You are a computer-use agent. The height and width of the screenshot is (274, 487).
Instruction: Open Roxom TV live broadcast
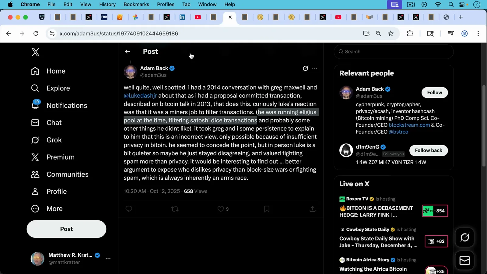click(x=394, y=208)
